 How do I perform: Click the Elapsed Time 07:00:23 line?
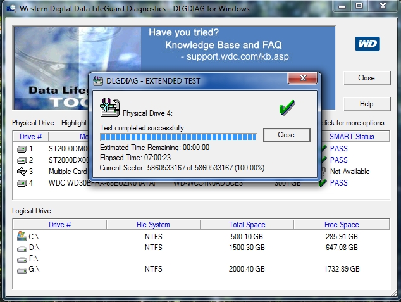pos(135,158)
